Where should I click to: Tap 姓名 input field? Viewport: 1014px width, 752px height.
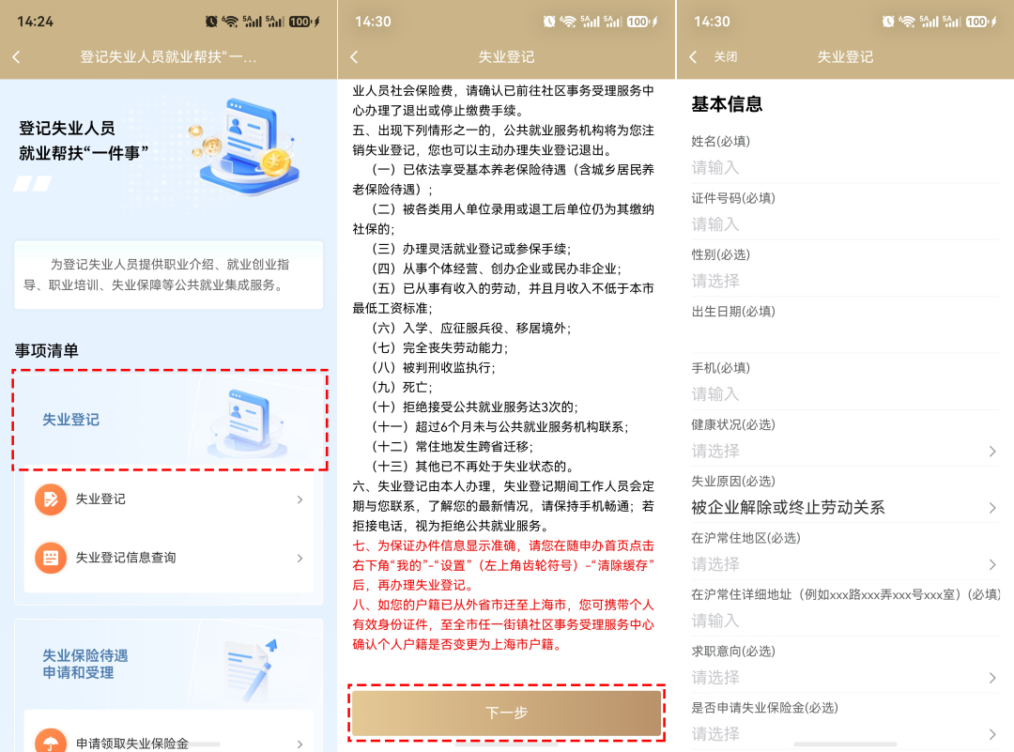(x=845, y=168)
